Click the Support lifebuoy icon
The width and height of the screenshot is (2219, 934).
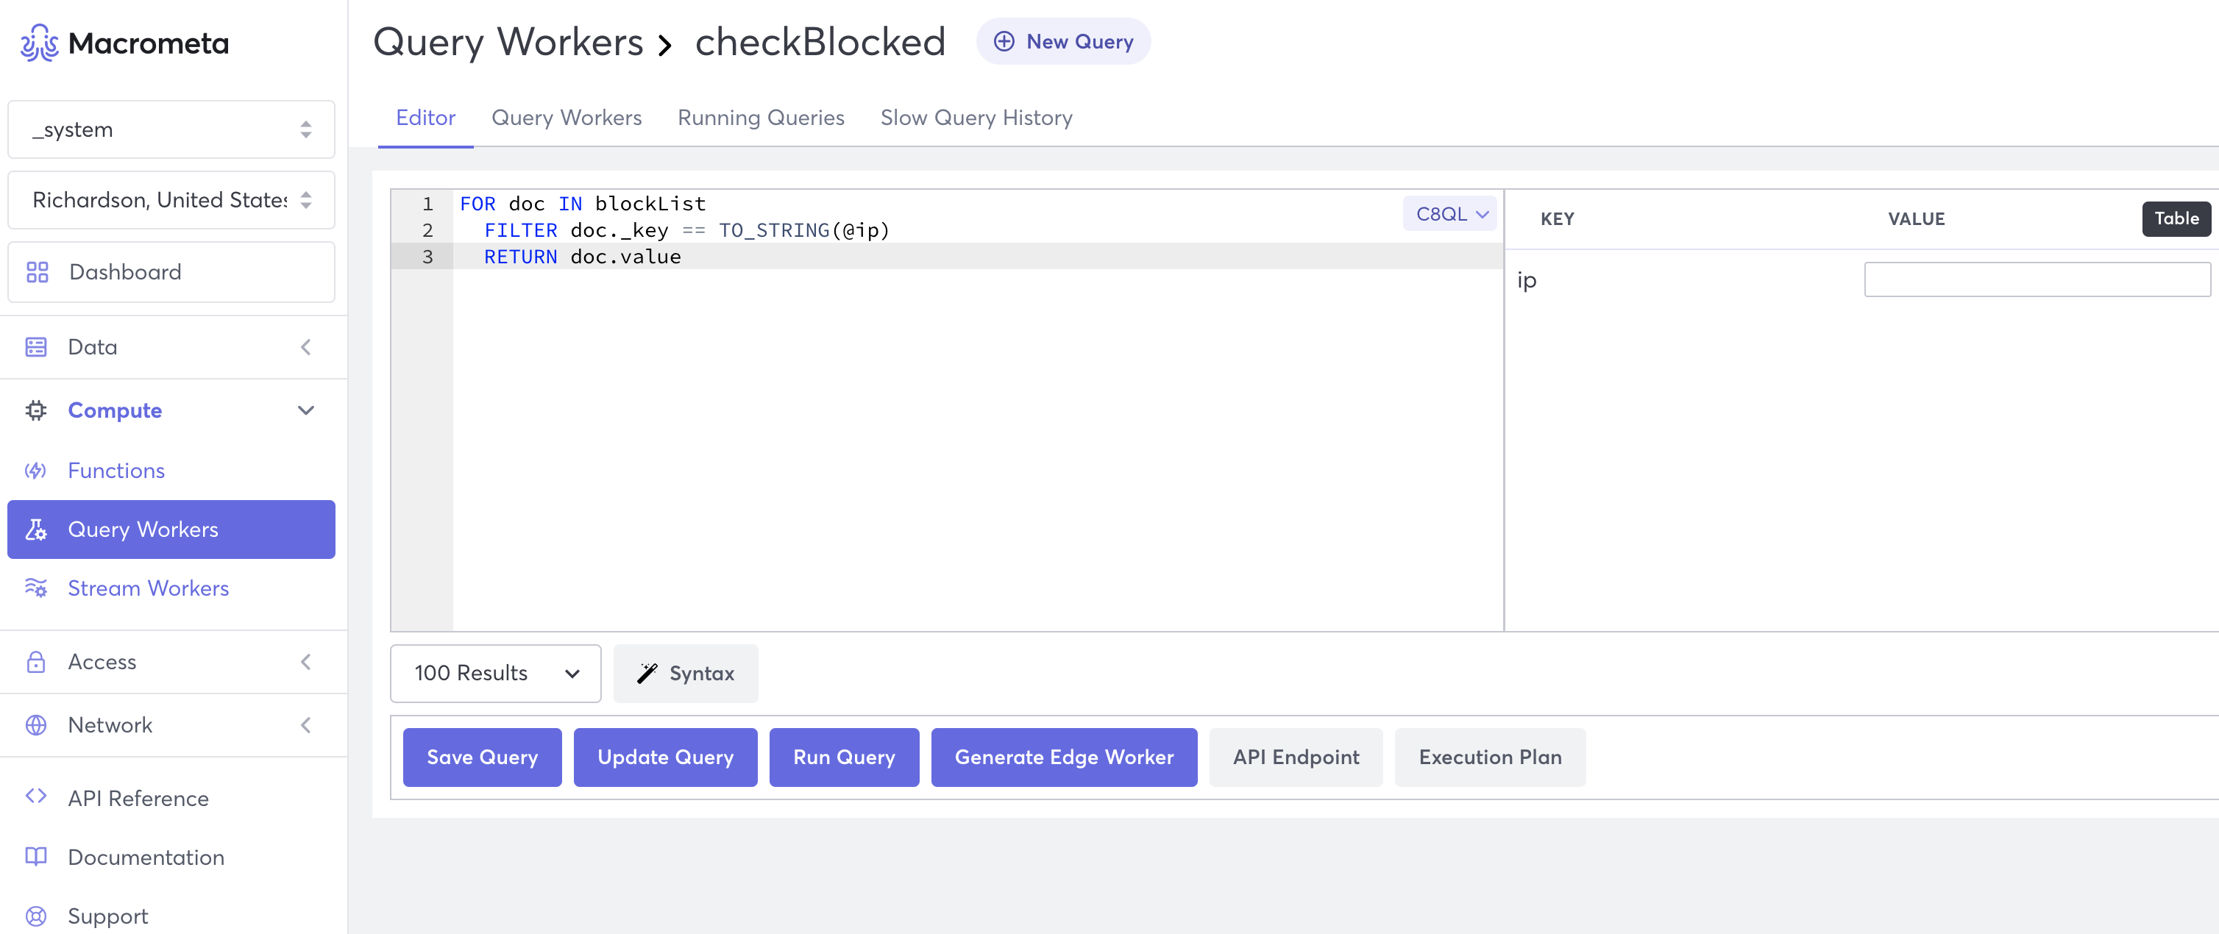click(35, 916)
